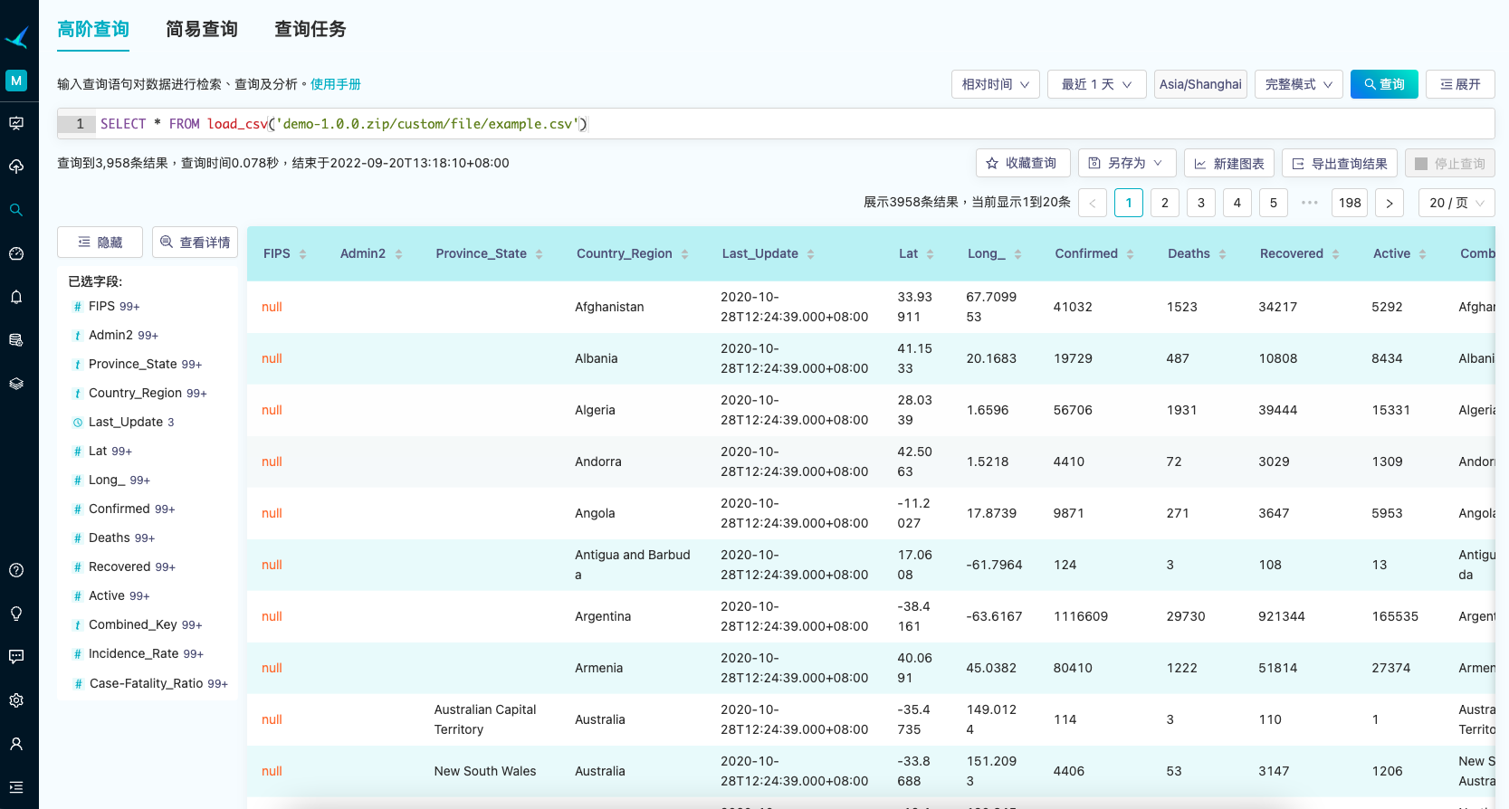Switch to the 简易查询 tab
Screen dimensions: 1509x809
pos(202,29)
